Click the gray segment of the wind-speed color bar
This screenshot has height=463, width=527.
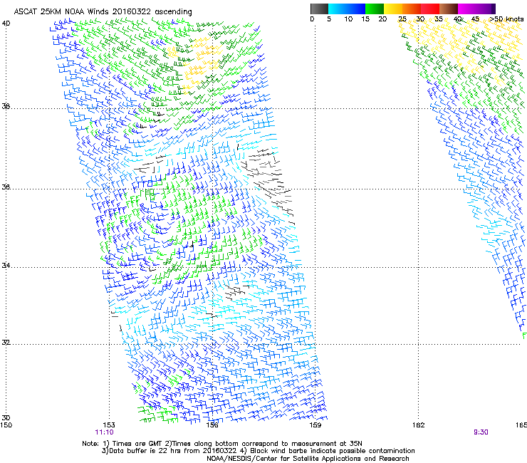(x=319, y=9)
